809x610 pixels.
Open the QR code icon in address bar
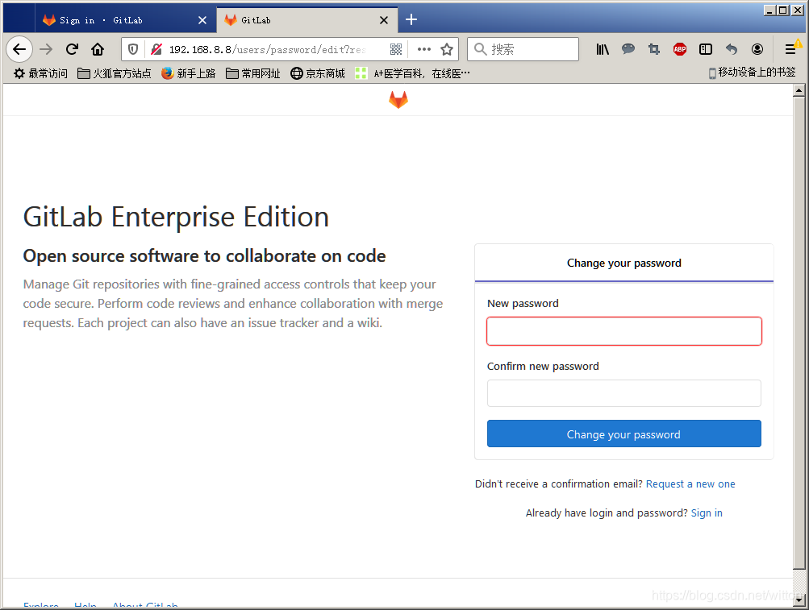click(x=396, y=49)
